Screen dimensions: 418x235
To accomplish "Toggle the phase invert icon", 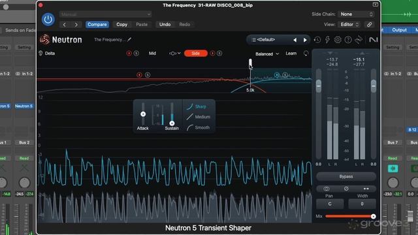I will [x=346, y=189].
